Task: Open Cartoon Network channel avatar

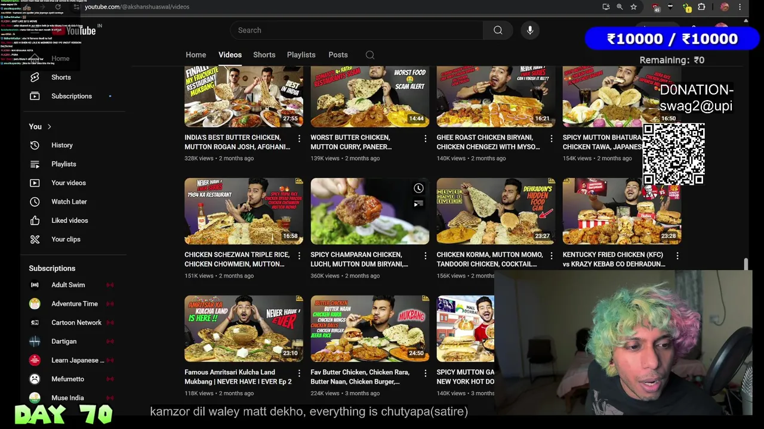Action: [x=35, y=322]
